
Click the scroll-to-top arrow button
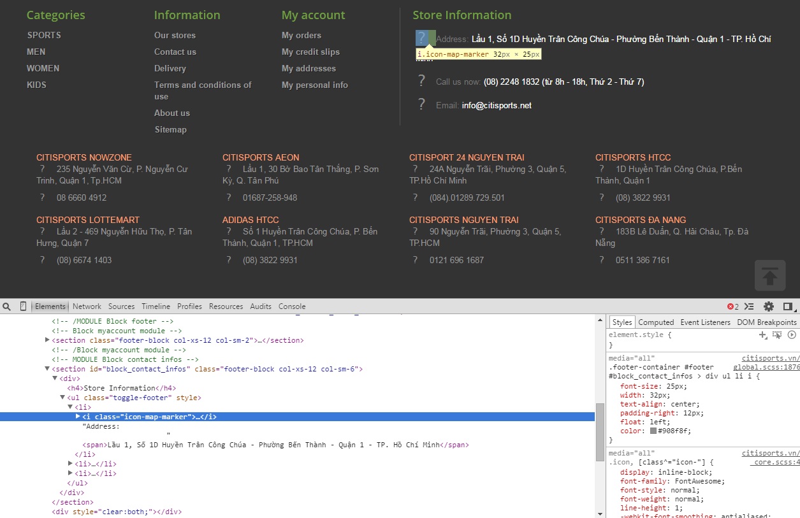pyautogui.click(x=770, y=276)
